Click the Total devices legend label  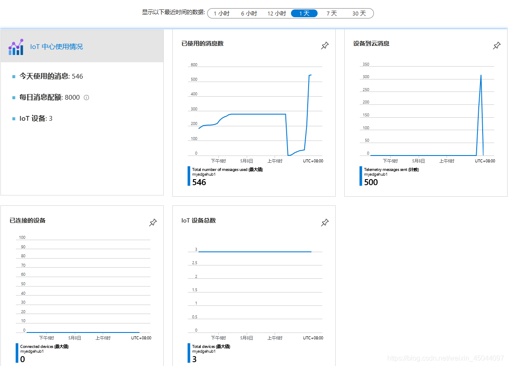click(x=211, y=346)
